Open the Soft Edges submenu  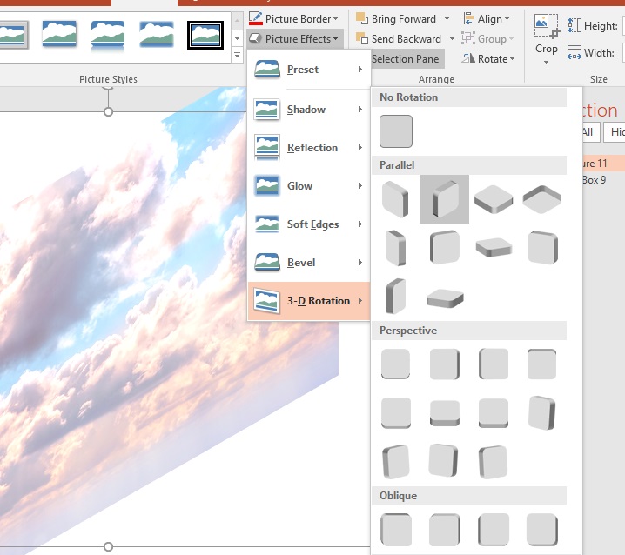pyautogui.click(x=309, y=224)
